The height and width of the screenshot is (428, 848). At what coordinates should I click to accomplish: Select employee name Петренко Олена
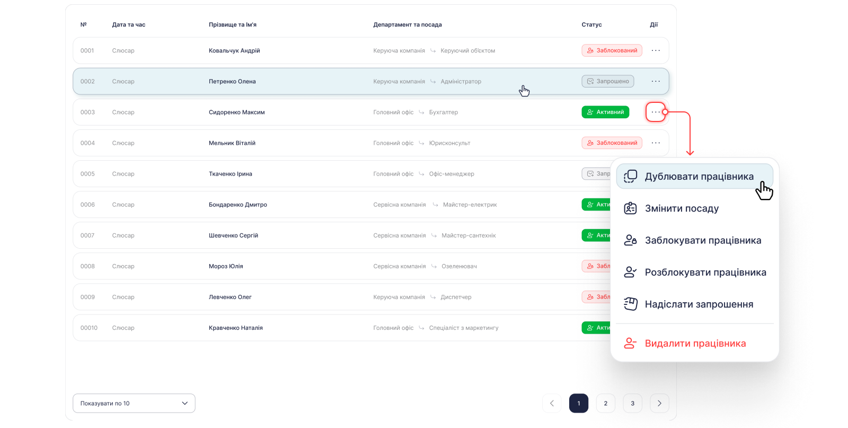tap(232, 81)
